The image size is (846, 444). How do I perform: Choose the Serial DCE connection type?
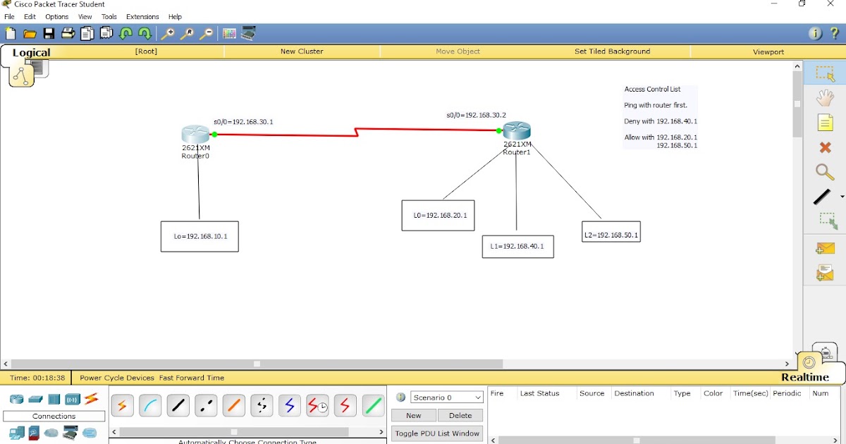[x=317, y=406]
